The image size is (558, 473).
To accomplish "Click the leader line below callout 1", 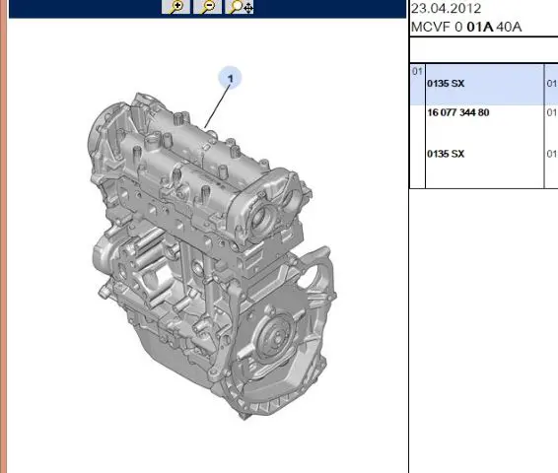I will (217, 106).
